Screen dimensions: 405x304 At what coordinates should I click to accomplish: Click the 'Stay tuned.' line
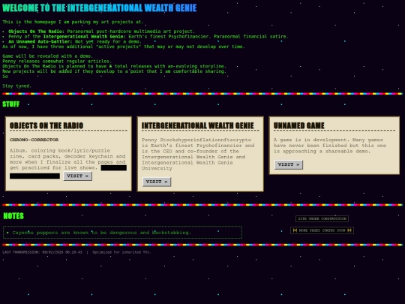tap(16, 86)
